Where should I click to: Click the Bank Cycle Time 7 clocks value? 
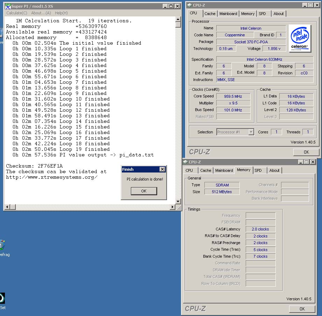point(260,256)
